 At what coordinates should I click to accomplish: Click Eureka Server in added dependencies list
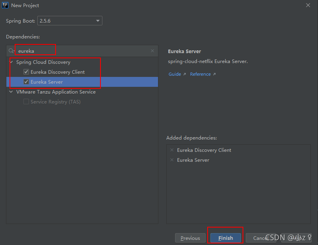[193, 160]
